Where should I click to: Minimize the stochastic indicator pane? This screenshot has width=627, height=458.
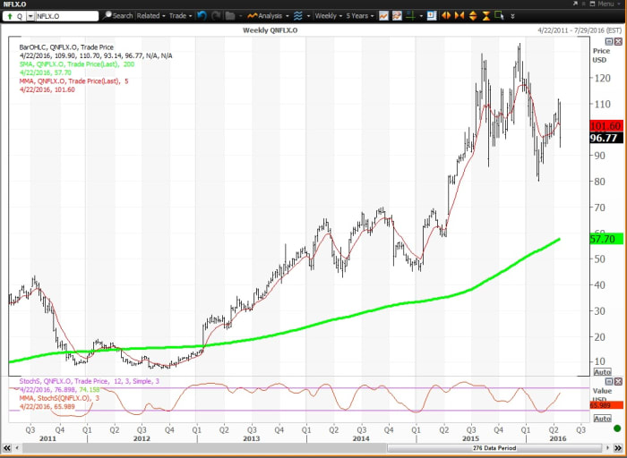[x=608, y=382]
